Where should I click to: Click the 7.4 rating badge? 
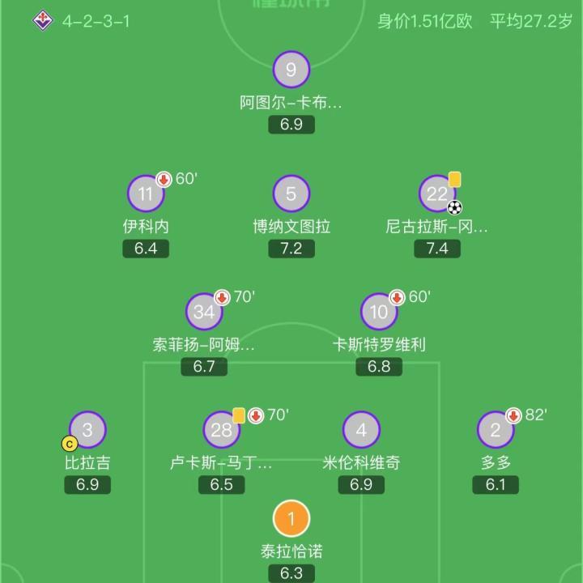click(437, 249)
